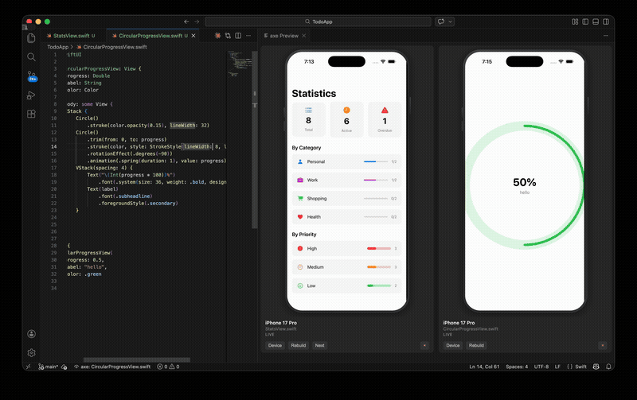
Task: Click TodoApp in the breadcrumb
Action: point(57,47)
